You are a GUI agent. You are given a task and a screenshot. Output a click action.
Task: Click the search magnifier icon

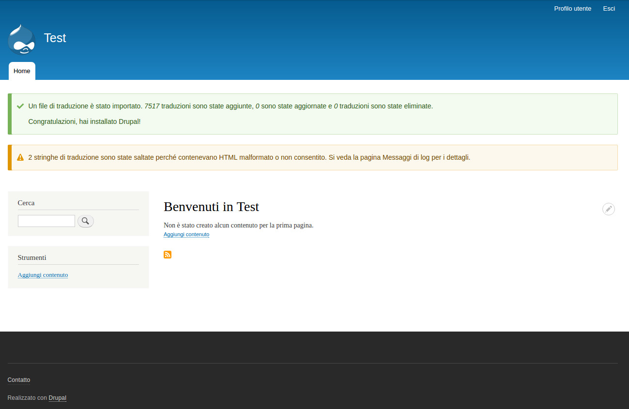[85, 221]
